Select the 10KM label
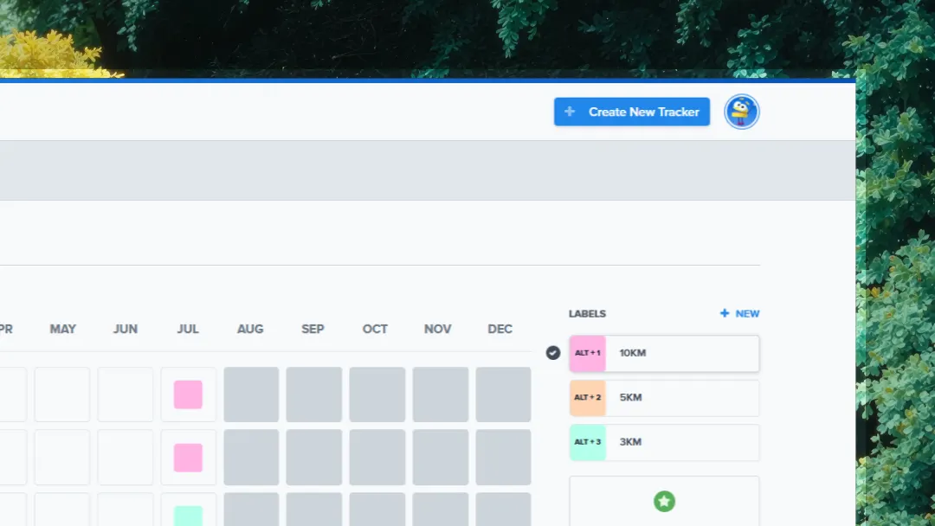Screen dimensions: 935x526 coord(664,353)
